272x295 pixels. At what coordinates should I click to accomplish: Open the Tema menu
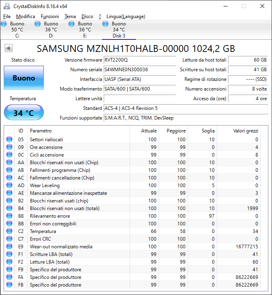[x=70, y=17]
